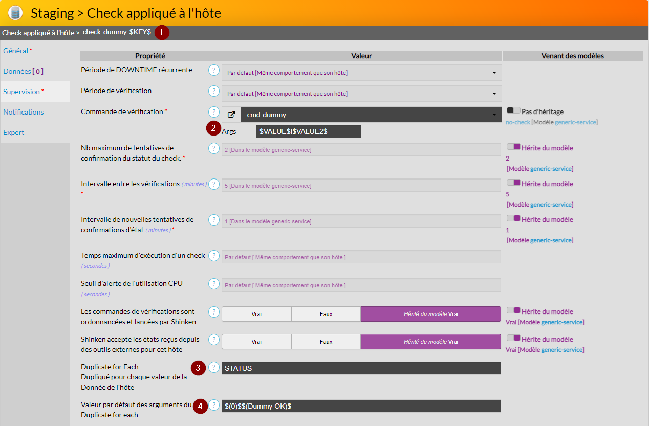The width and height of the screenshot is (649, 426).
Task: Click the Duplicate for Each STATUS field
Action: 361,368
